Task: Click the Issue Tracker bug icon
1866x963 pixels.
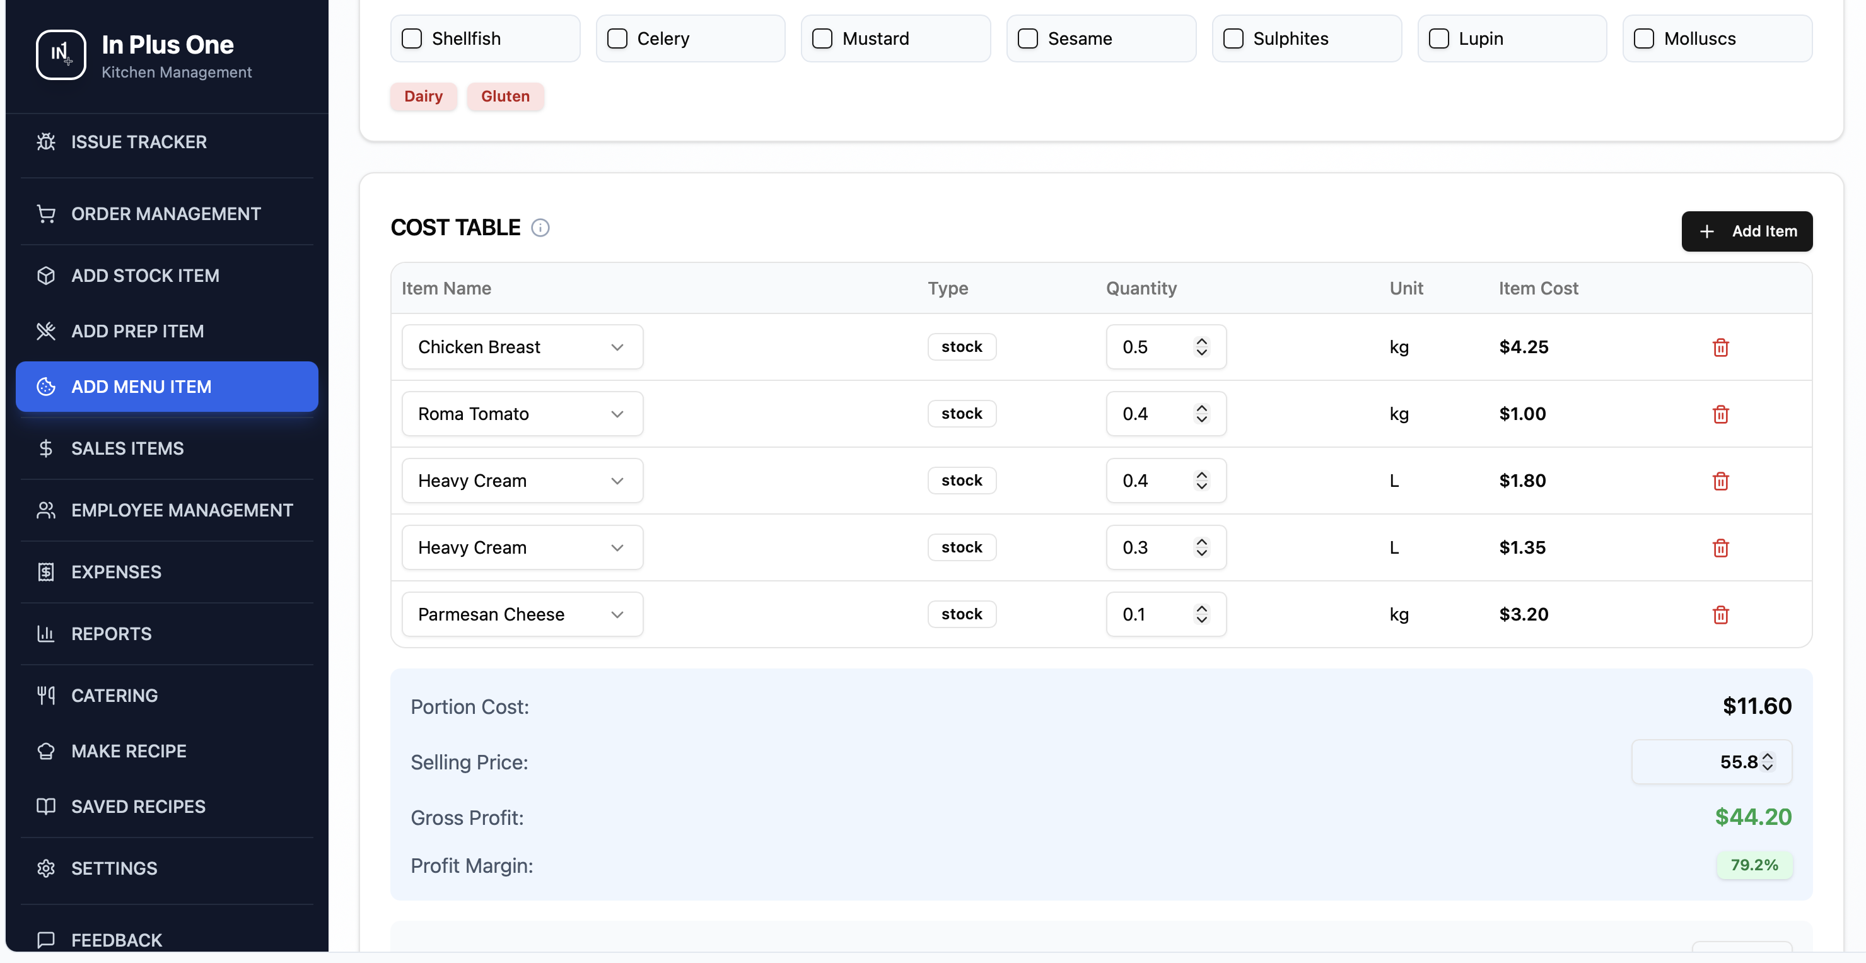Action: [45, 142]
